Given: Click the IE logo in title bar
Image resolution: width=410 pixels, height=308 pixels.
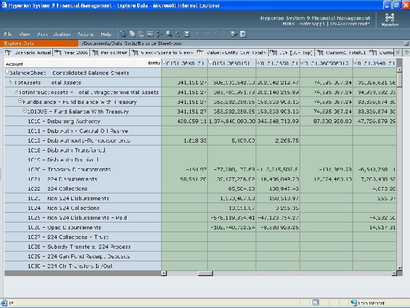Looking at the screenshot, I should coord(4,5).
